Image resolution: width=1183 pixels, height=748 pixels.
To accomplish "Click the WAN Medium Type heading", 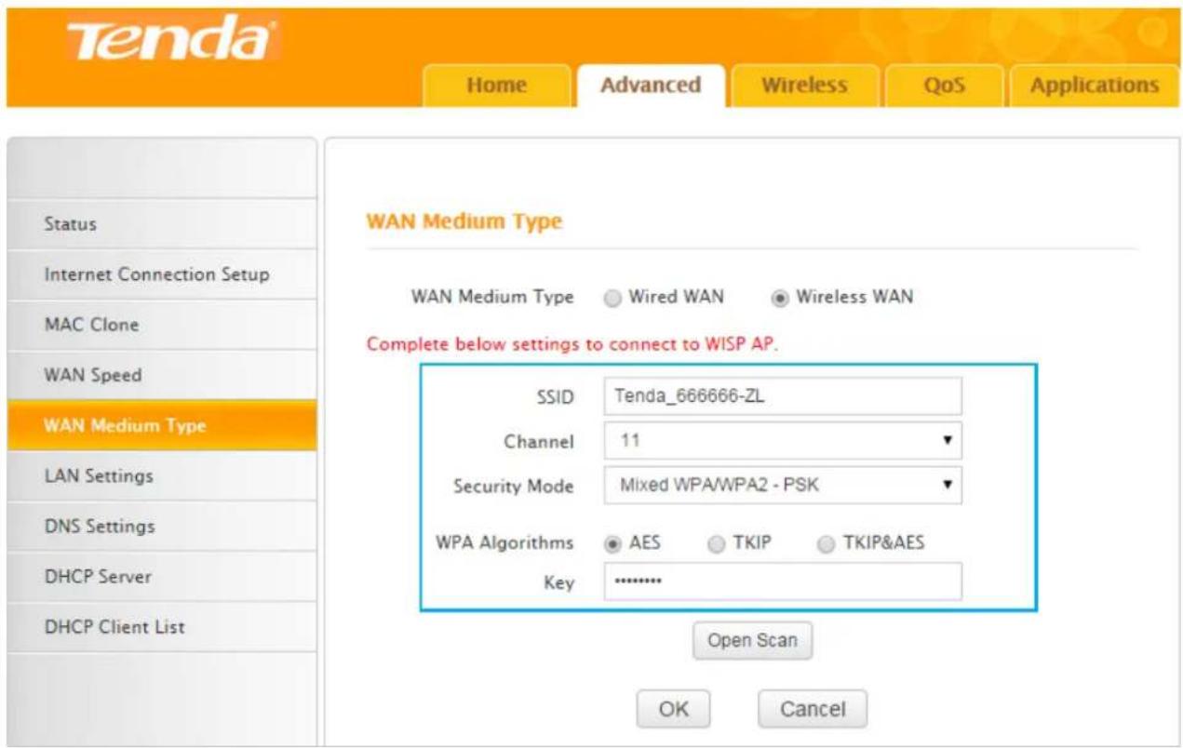I will [464, 222].
